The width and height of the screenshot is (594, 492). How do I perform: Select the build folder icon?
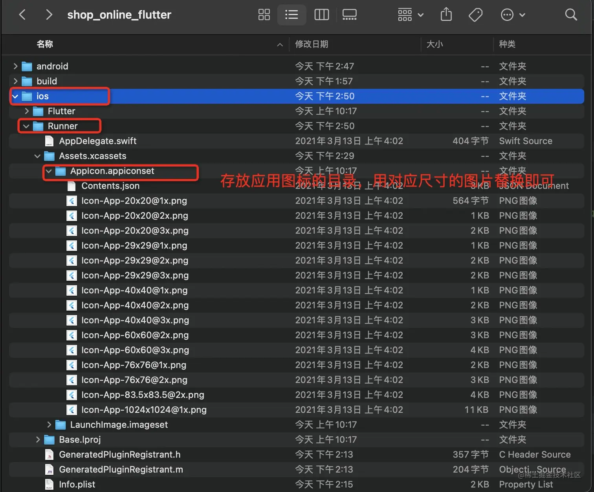[x=27, y=81]
